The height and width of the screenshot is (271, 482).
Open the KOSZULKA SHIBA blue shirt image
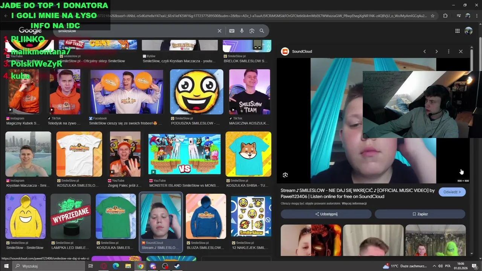click(248, 154)
